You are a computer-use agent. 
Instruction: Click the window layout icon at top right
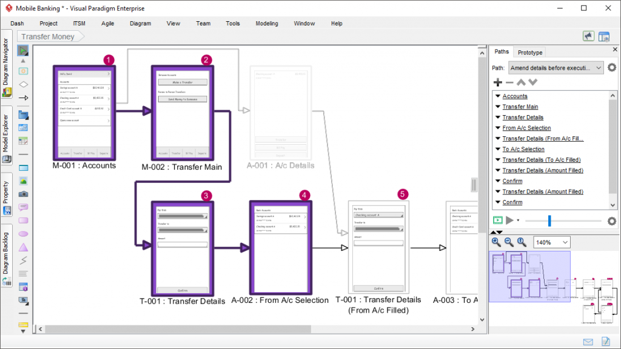pos(603,36)
